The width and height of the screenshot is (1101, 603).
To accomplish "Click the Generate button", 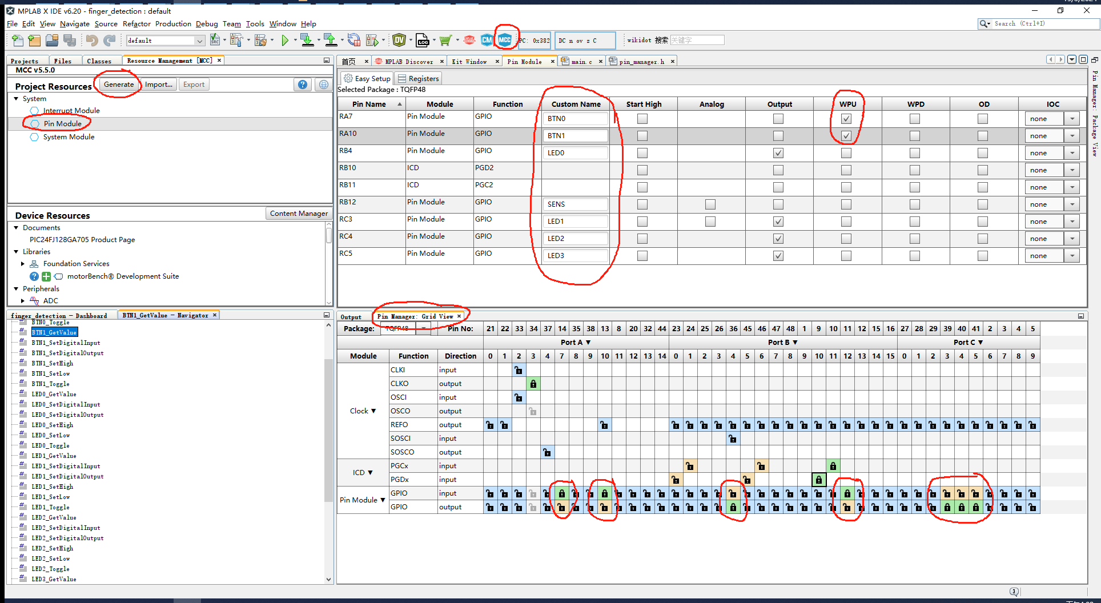I will (x=119, y=85).
